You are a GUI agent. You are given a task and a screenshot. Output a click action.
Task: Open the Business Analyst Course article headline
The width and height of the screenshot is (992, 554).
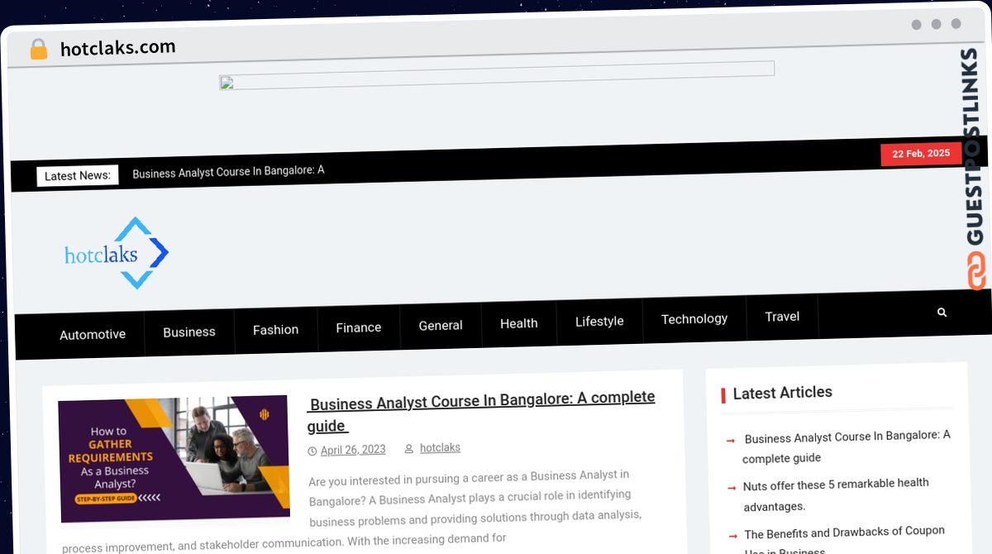pyautogui.click(x=481, y=411)
